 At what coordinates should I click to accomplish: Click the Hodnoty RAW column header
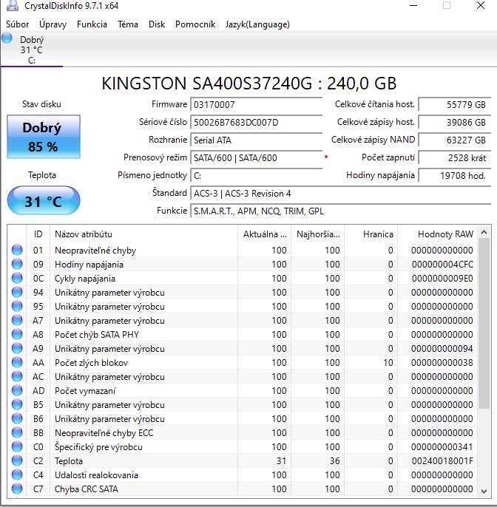pyautogui.click(x=438, y=234)
